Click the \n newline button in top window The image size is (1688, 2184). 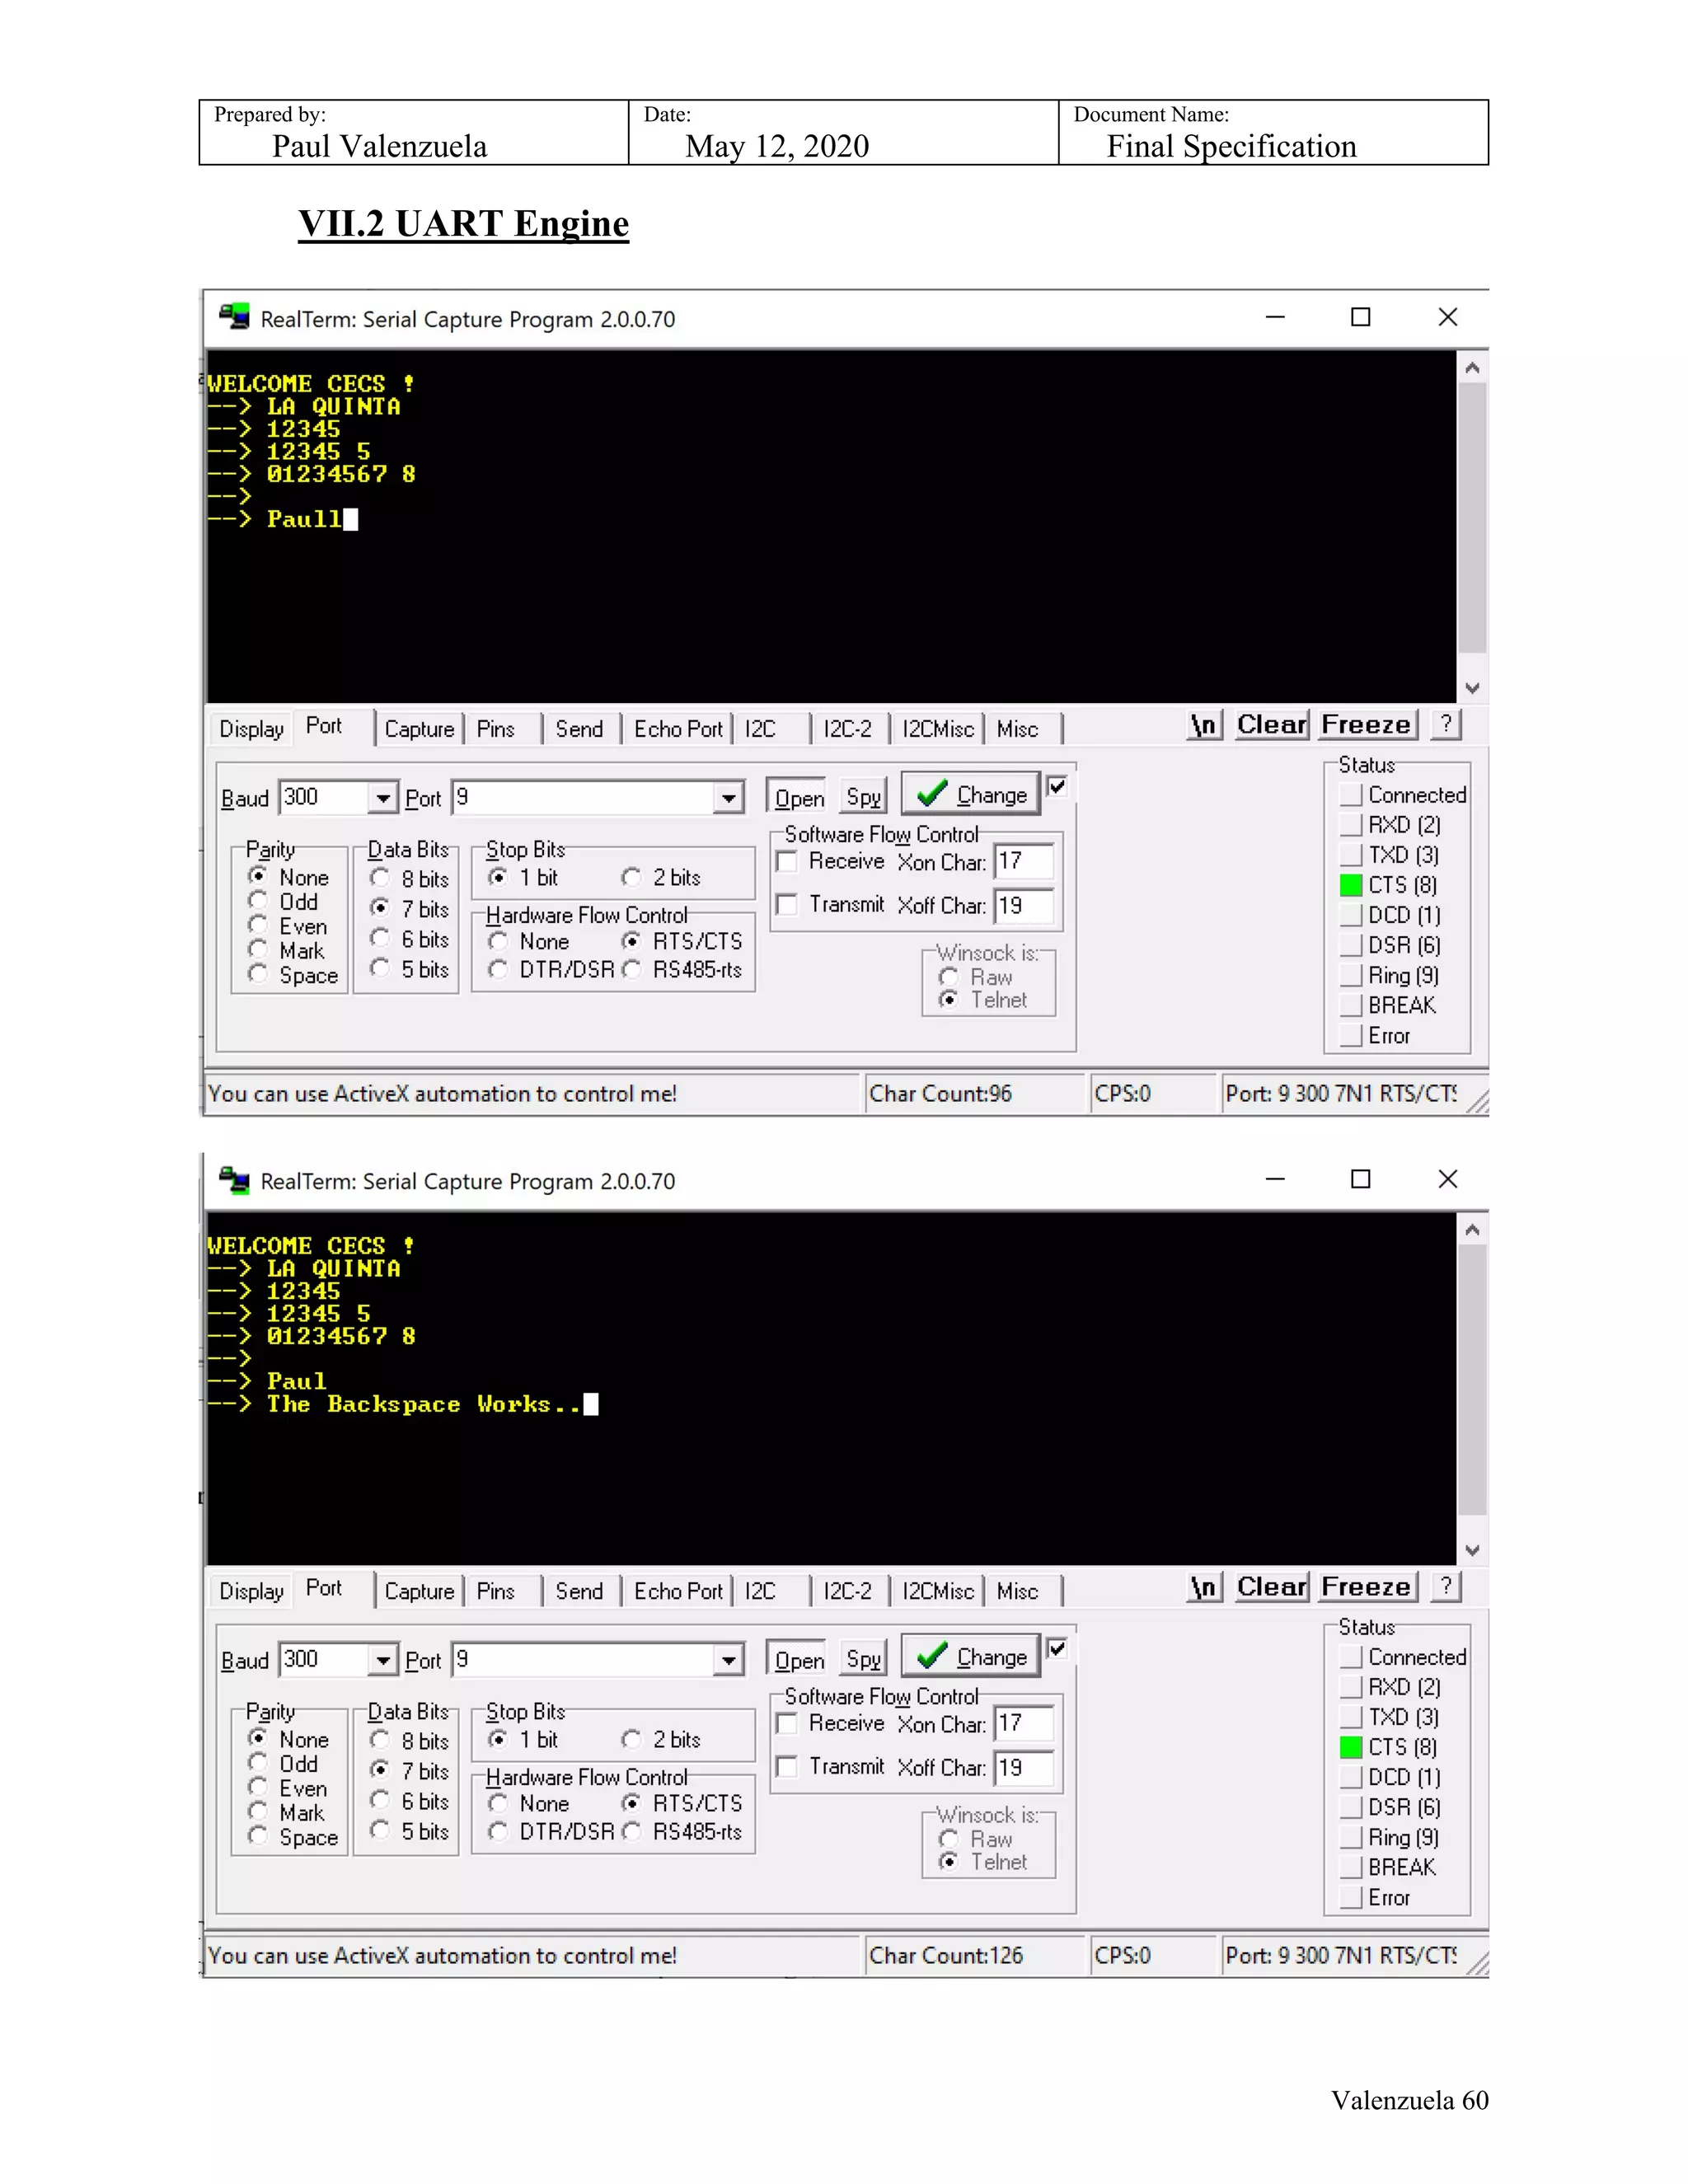point(1204,725)
